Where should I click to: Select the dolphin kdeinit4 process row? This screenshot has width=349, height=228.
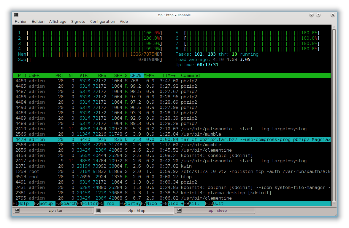[172, 187]
